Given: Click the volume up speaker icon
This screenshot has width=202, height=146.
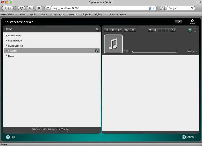Looking at the screenshot, I should tap(174, 30).
